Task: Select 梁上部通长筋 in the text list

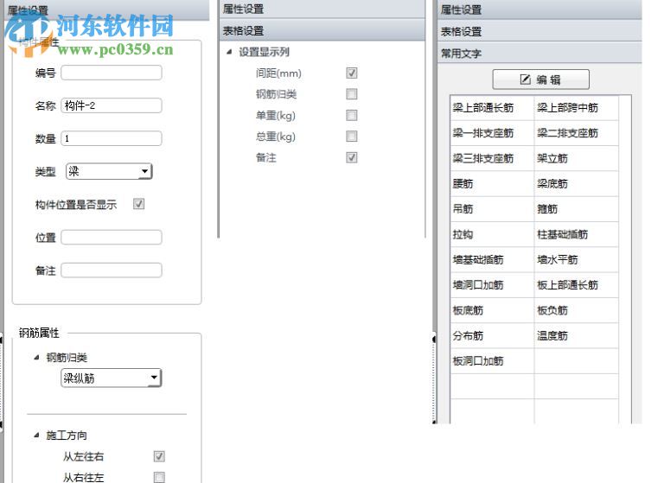Action: pos(492,107)
